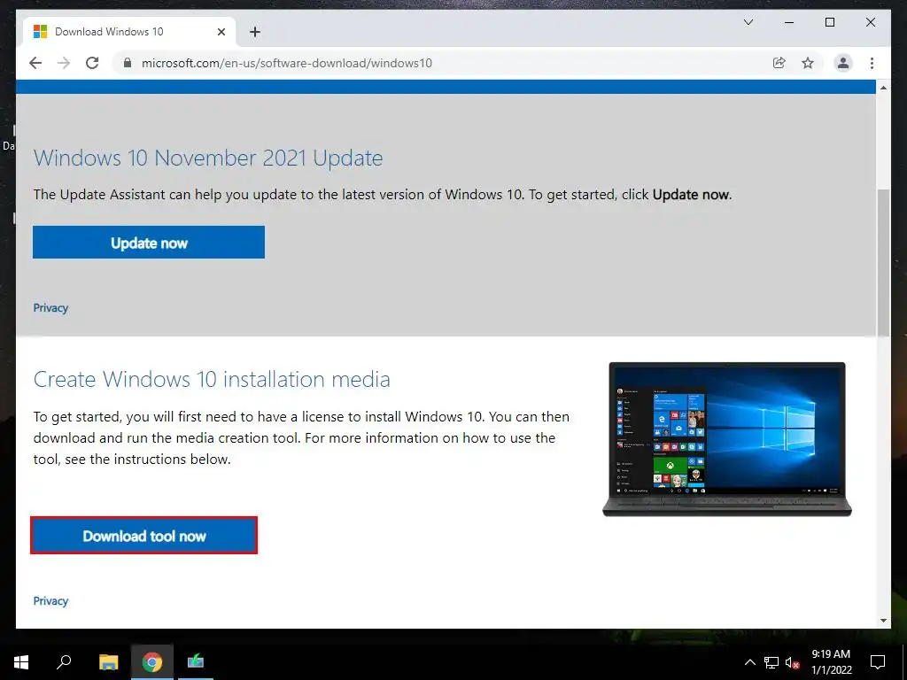The height and width of the screenshot is (680, 907).
Task: Reload the current page
Action: 92,63
